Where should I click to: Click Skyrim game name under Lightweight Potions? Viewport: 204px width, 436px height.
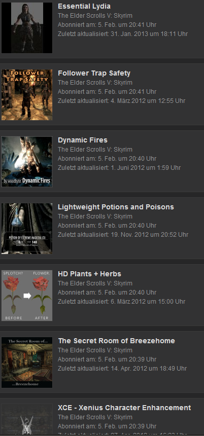point(95,216)
